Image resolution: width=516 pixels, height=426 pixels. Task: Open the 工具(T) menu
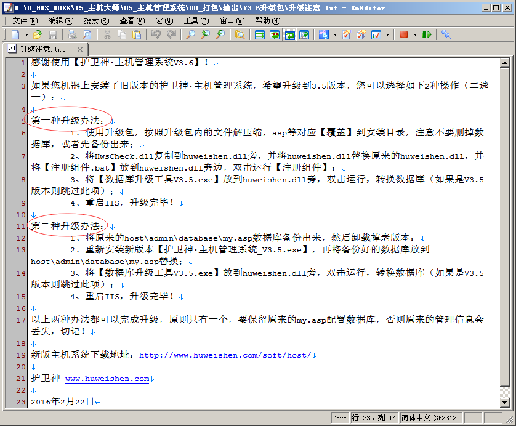click(196, 21)
